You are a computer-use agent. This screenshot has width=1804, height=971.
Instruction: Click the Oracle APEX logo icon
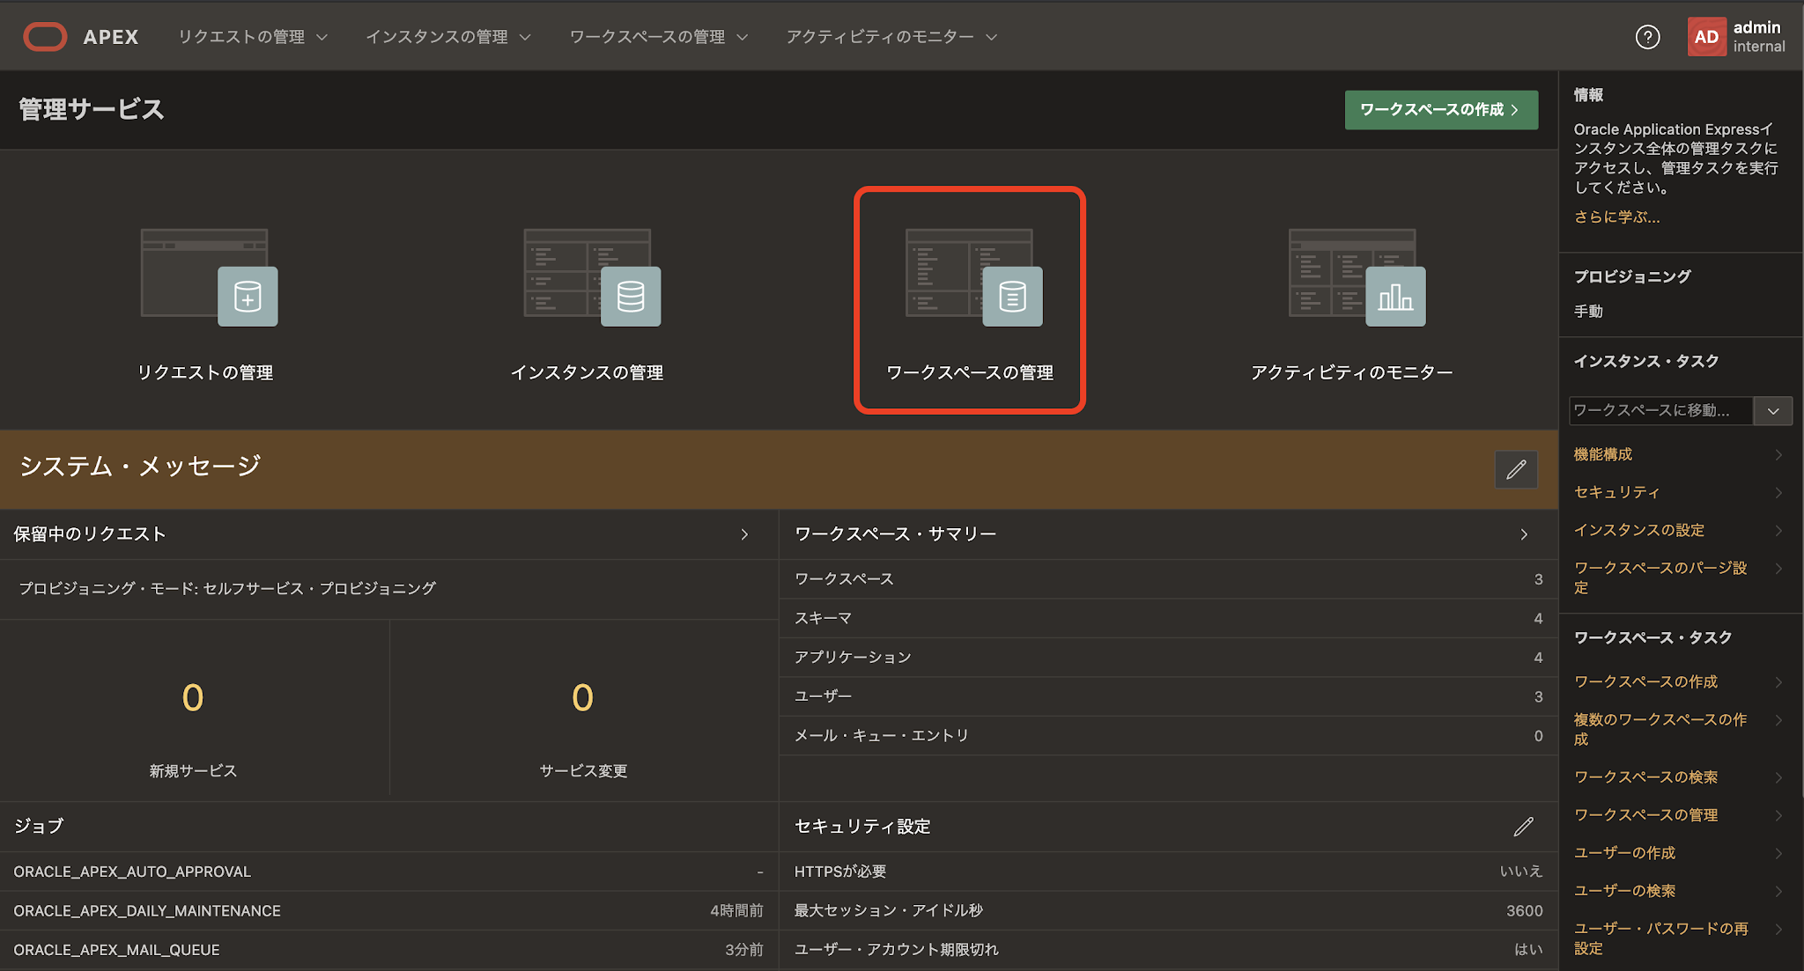(x=45, y=37)
